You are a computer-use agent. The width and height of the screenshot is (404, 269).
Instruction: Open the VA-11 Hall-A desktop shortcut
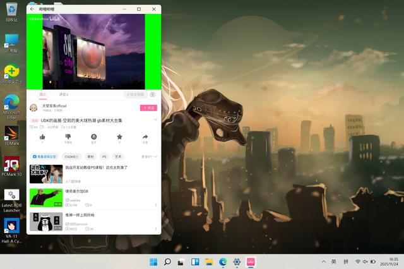[11, 231]
